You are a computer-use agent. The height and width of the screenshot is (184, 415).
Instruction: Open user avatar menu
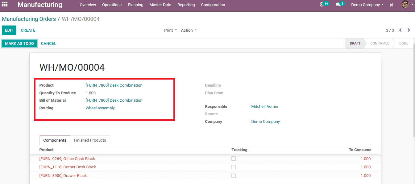point(407,5)
